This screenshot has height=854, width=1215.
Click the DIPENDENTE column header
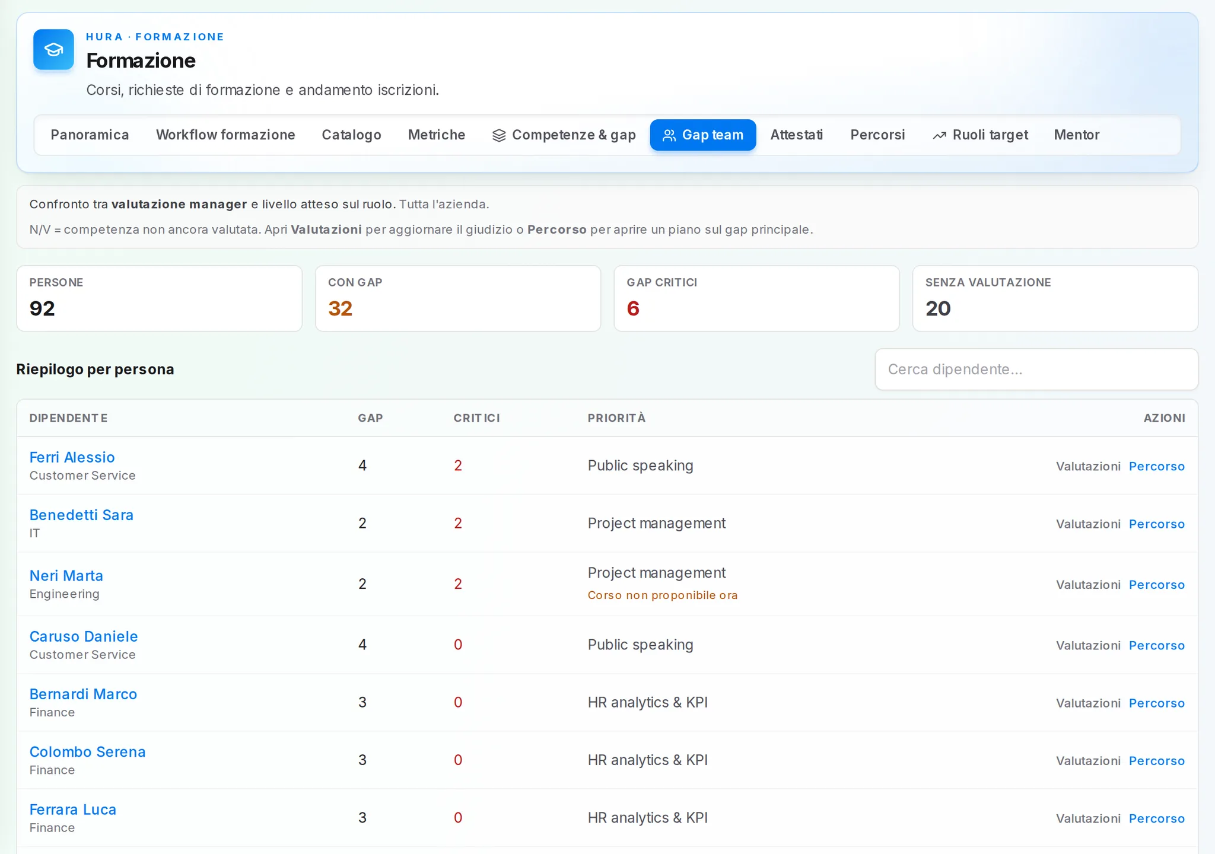[69, 418]
